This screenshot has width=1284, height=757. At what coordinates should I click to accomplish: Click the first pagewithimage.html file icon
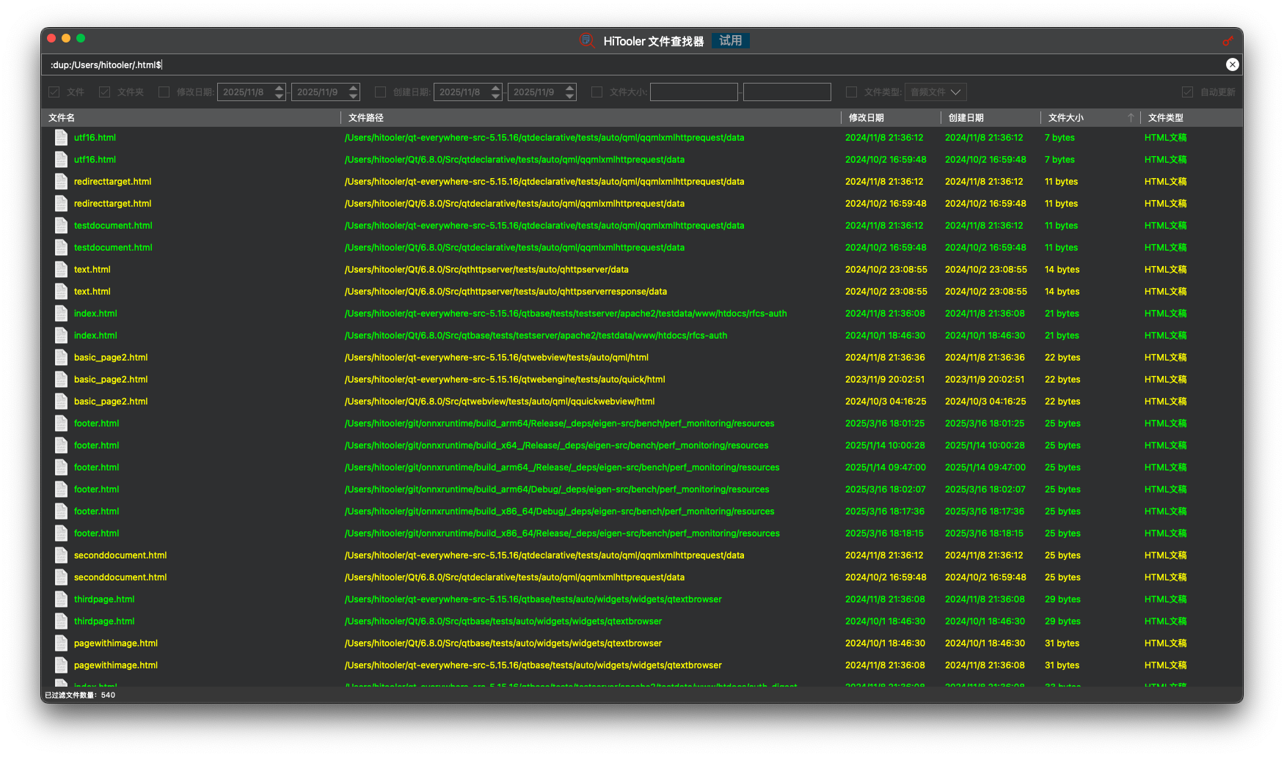(x=61, y=643)
